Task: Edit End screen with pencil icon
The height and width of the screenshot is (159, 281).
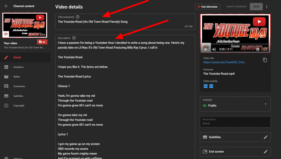Action: click(266, 152)
